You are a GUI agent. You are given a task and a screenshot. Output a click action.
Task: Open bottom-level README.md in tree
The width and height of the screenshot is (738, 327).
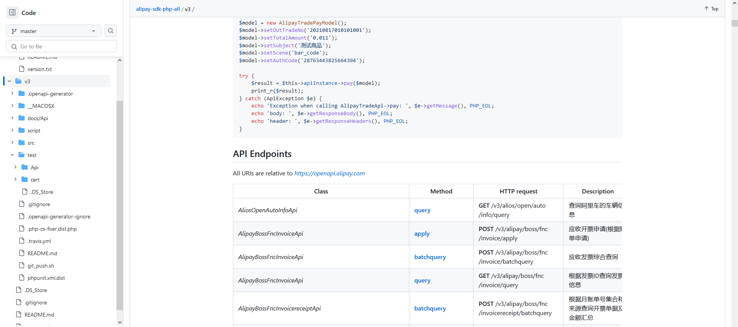click(39, 315)
